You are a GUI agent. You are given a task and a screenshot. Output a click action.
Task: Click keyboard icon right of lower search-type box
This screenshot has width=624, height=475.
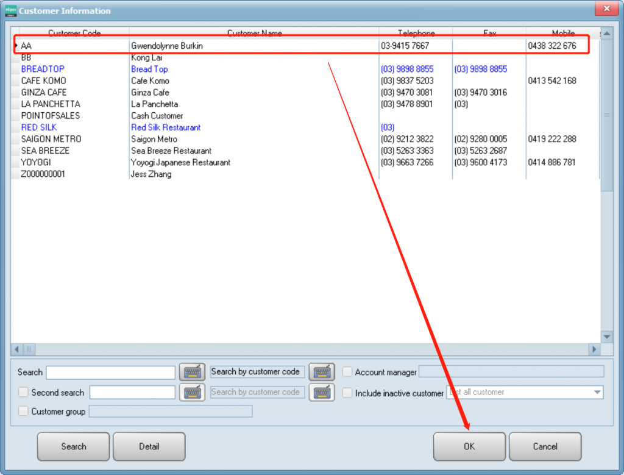322,392
